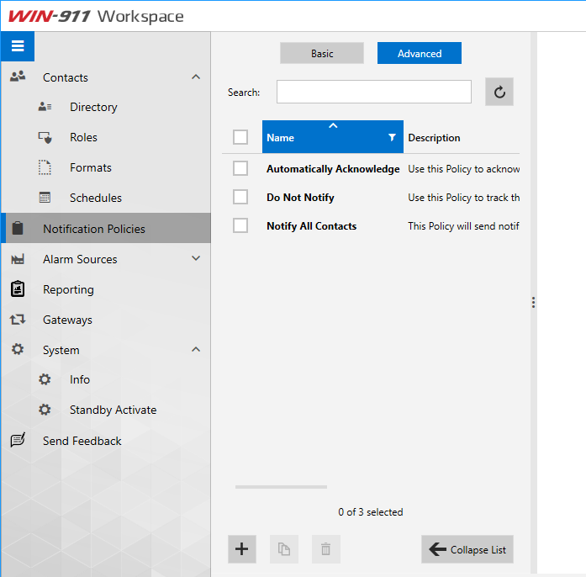This screenshot has width=586, height=577.
Task: Click the Roles shield icon
Action: point(45,137)
